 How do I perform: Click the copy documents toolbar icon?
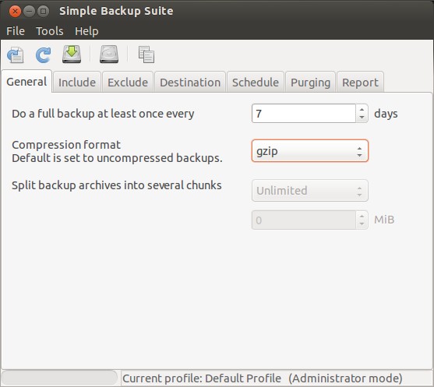click(x=146, y=55)
